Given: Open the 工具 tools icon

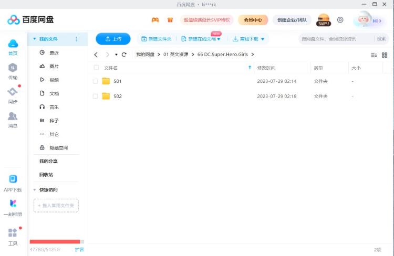Looking at the screenshot, I should click(13, 233).
